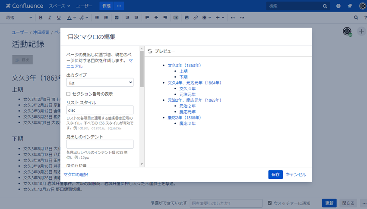The width and height of the screenshot is (367, 209).
Task: Click the 元治元年 preview link
Action: click(x=187, y=94)
